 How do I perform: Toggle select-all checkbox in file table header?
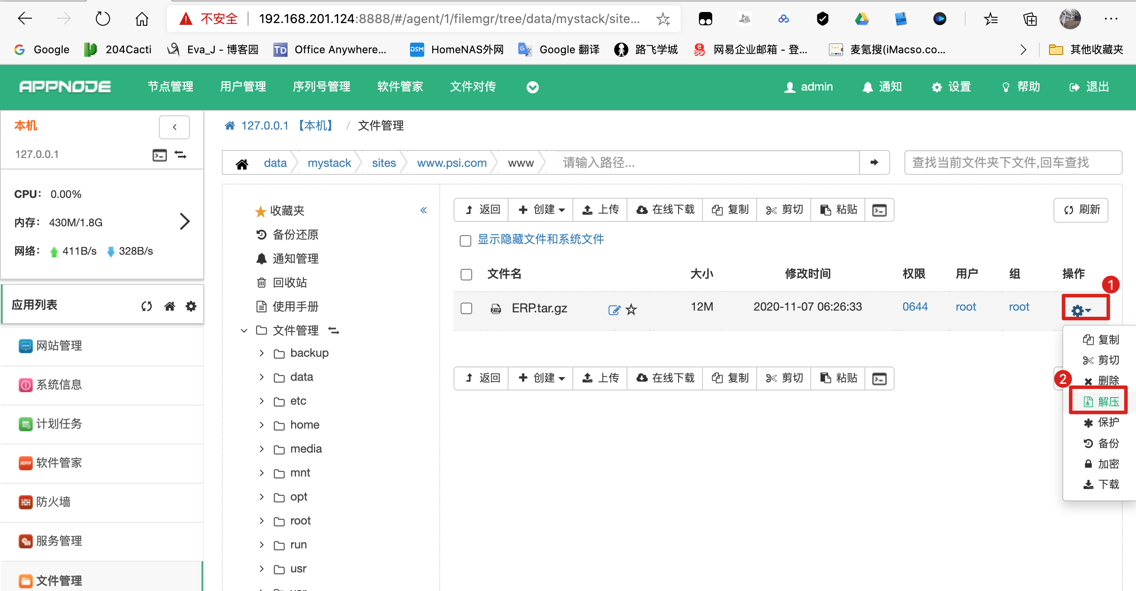point(466,275)
